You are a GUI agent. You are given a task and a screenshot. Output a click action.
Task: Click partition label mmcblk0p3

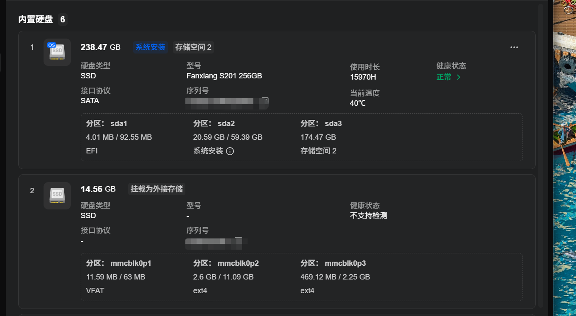point(345,263)
